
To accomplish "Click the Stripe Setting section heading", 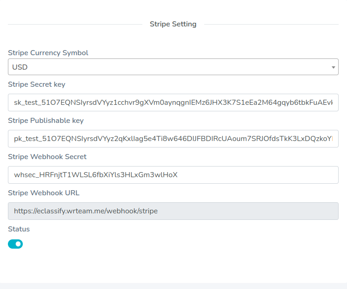I will (173, 24).
